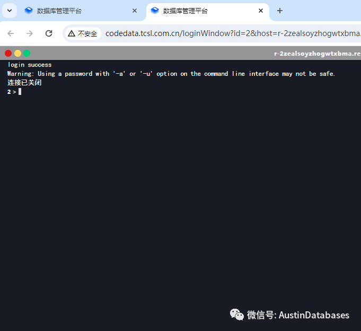
Task: Open the browser tab search dropdown
Action: pos(10,11)
